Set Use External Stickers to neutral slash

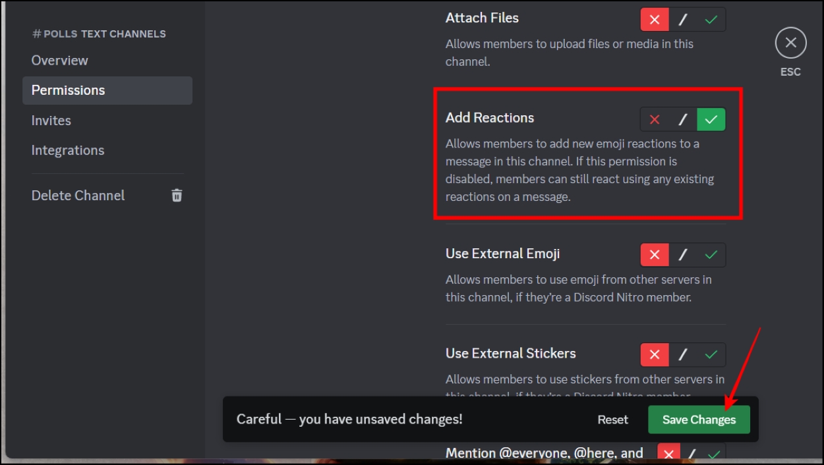682,354
